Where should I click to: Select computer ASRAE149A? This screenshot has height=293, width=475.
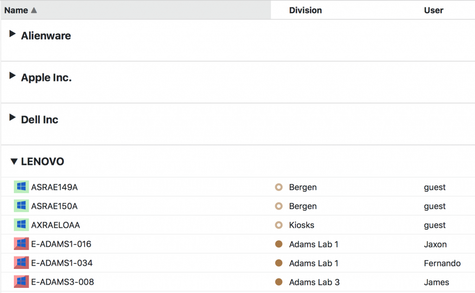tap(55, 187)
